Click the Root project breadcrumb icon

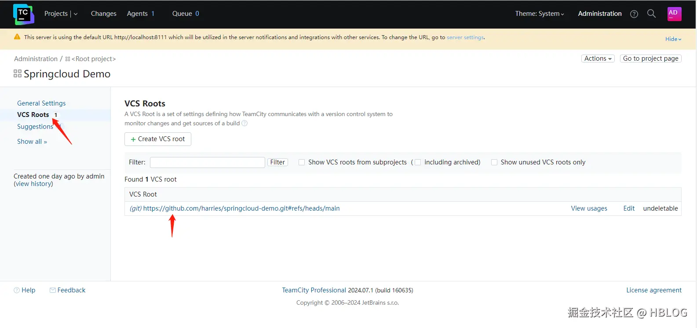[68, 59]
